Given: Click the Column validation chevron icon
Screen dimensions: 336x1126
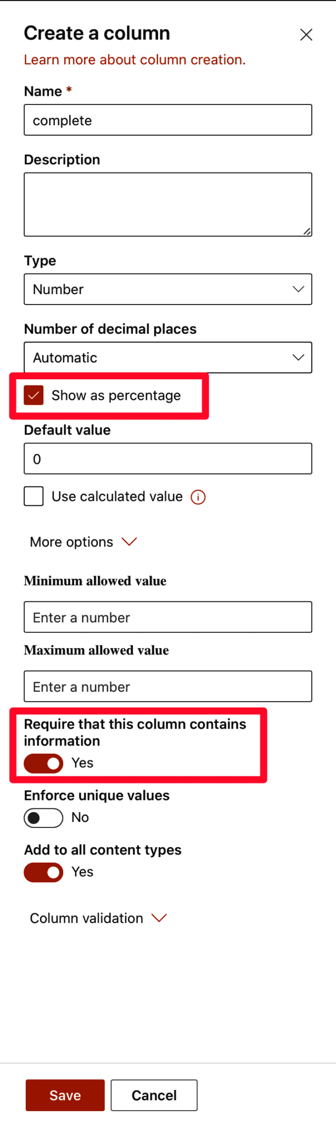Looking at the screenshot, I should pyautogui.click(x=159, y=917).
